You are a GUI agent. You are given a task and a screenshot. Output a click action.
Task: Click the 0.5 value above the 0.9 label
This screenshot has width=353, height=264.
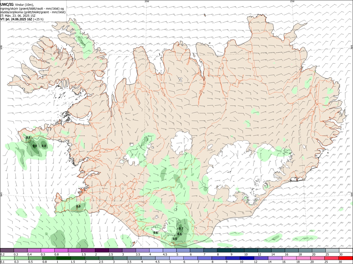point(28,137)
